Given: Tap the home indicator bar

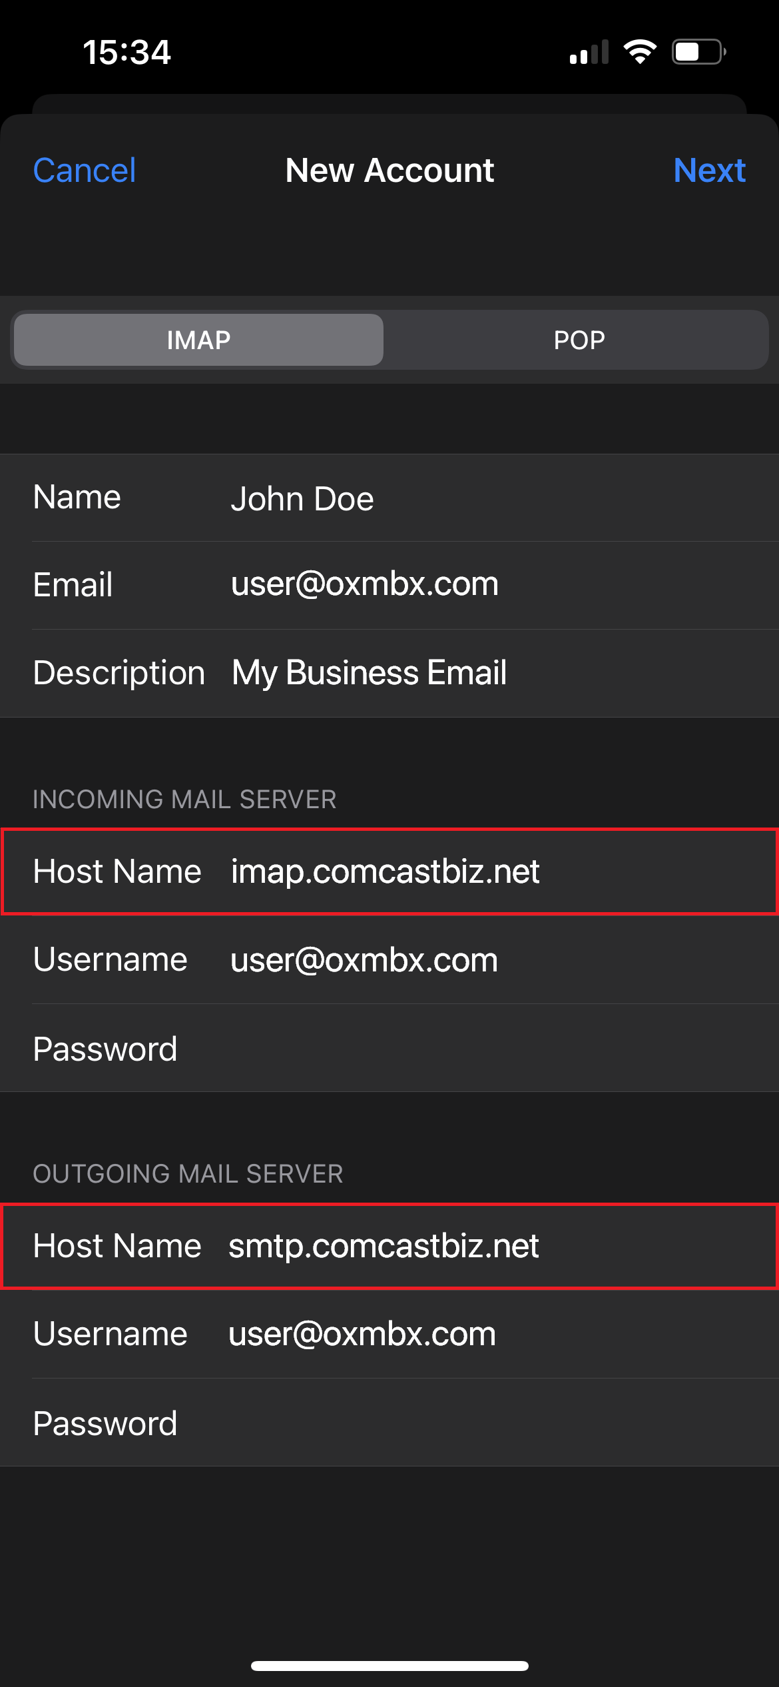Looking at the screenshot, I should [389, 1666].
